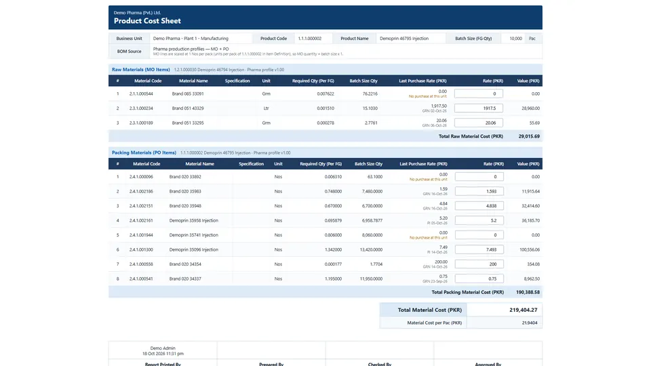
Task: Click material name Brand 051 43329
Action: click(x=188, y=108)
